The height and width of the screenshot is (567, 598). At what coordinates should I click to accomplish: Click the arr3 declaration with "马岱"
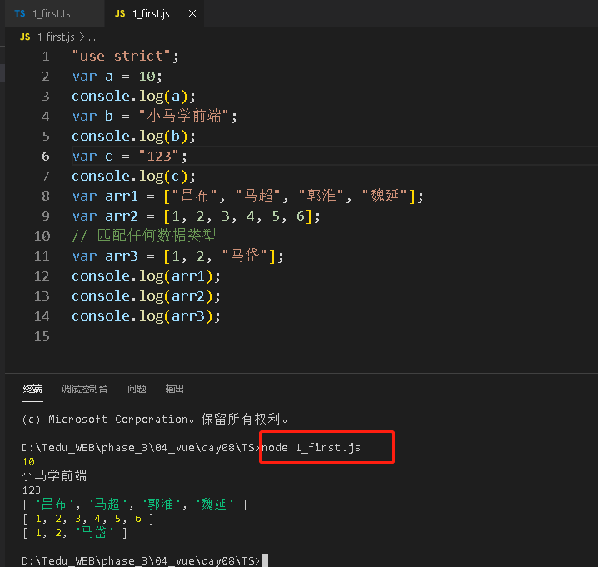177,256
